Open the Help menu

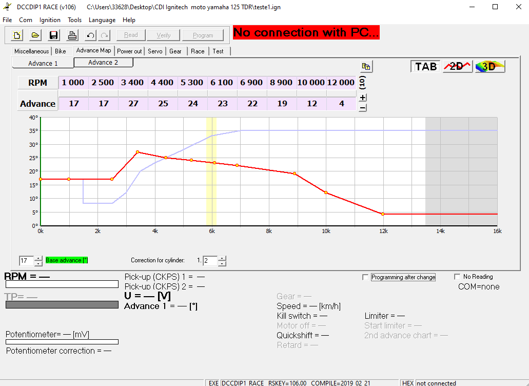[129, 20]
